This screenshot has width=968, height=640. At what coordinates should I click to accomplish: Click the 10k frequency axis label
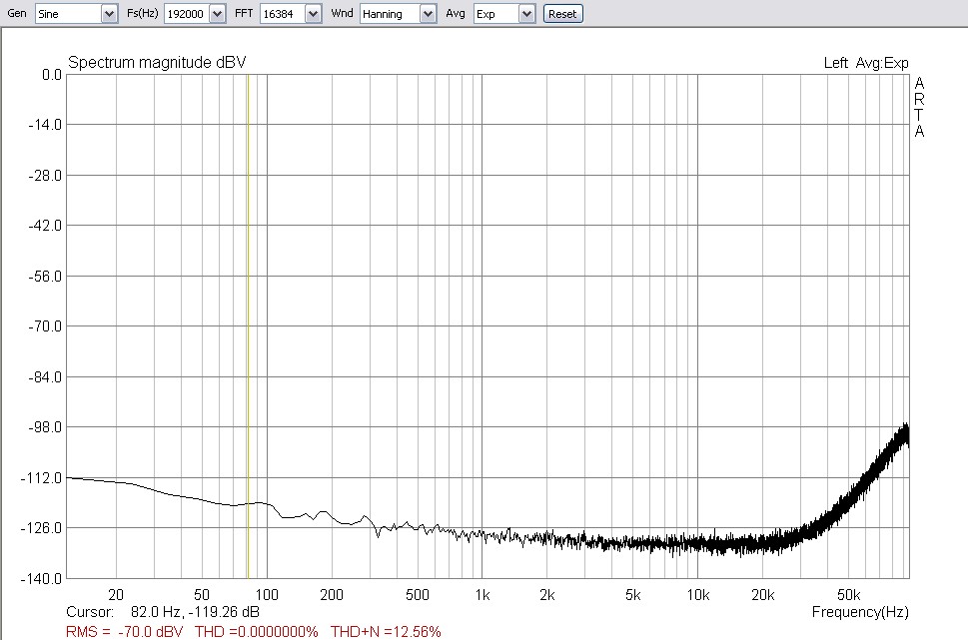click(698, 595)
